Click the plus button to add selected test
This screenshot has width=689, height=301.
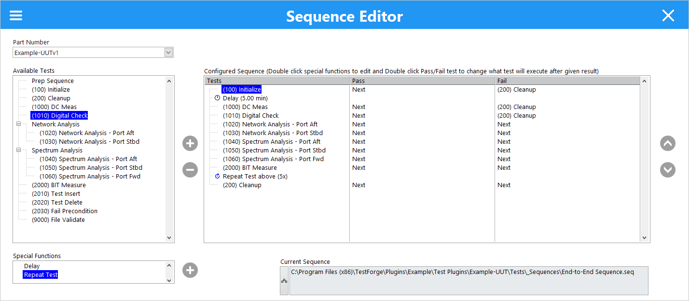pyautogui.click(x=190, y=143)
